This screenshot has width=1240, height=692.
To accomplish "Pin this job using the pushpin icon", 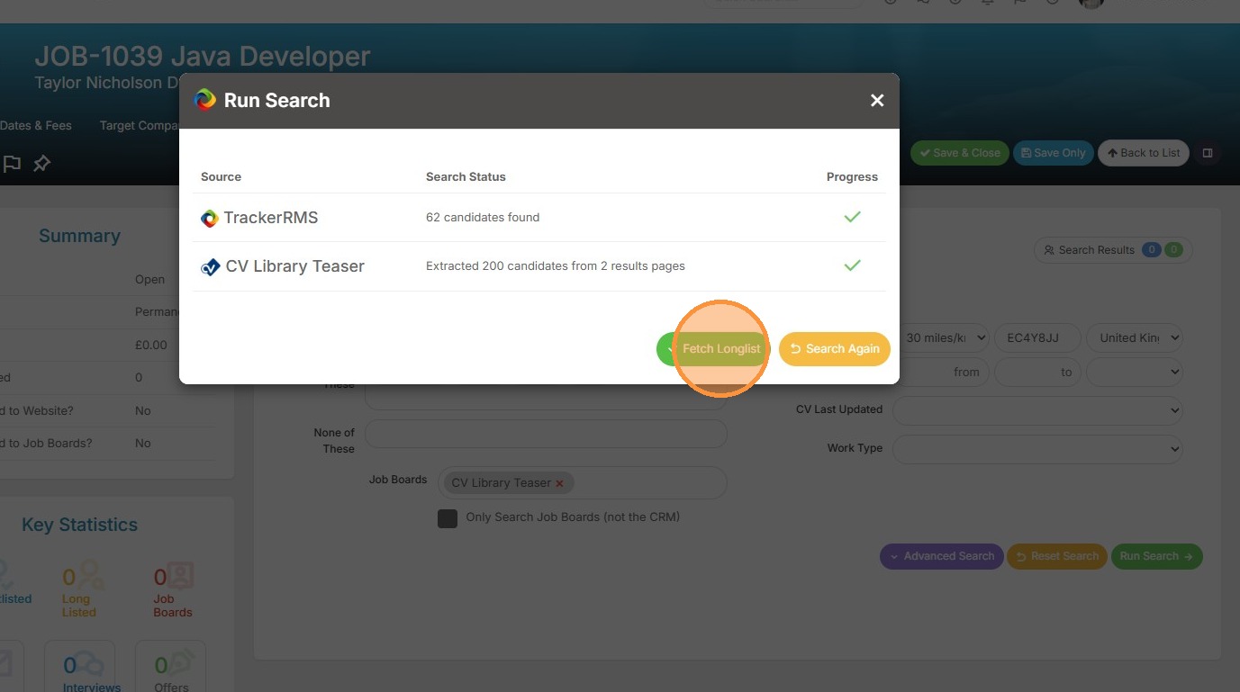I will point(42,164).
